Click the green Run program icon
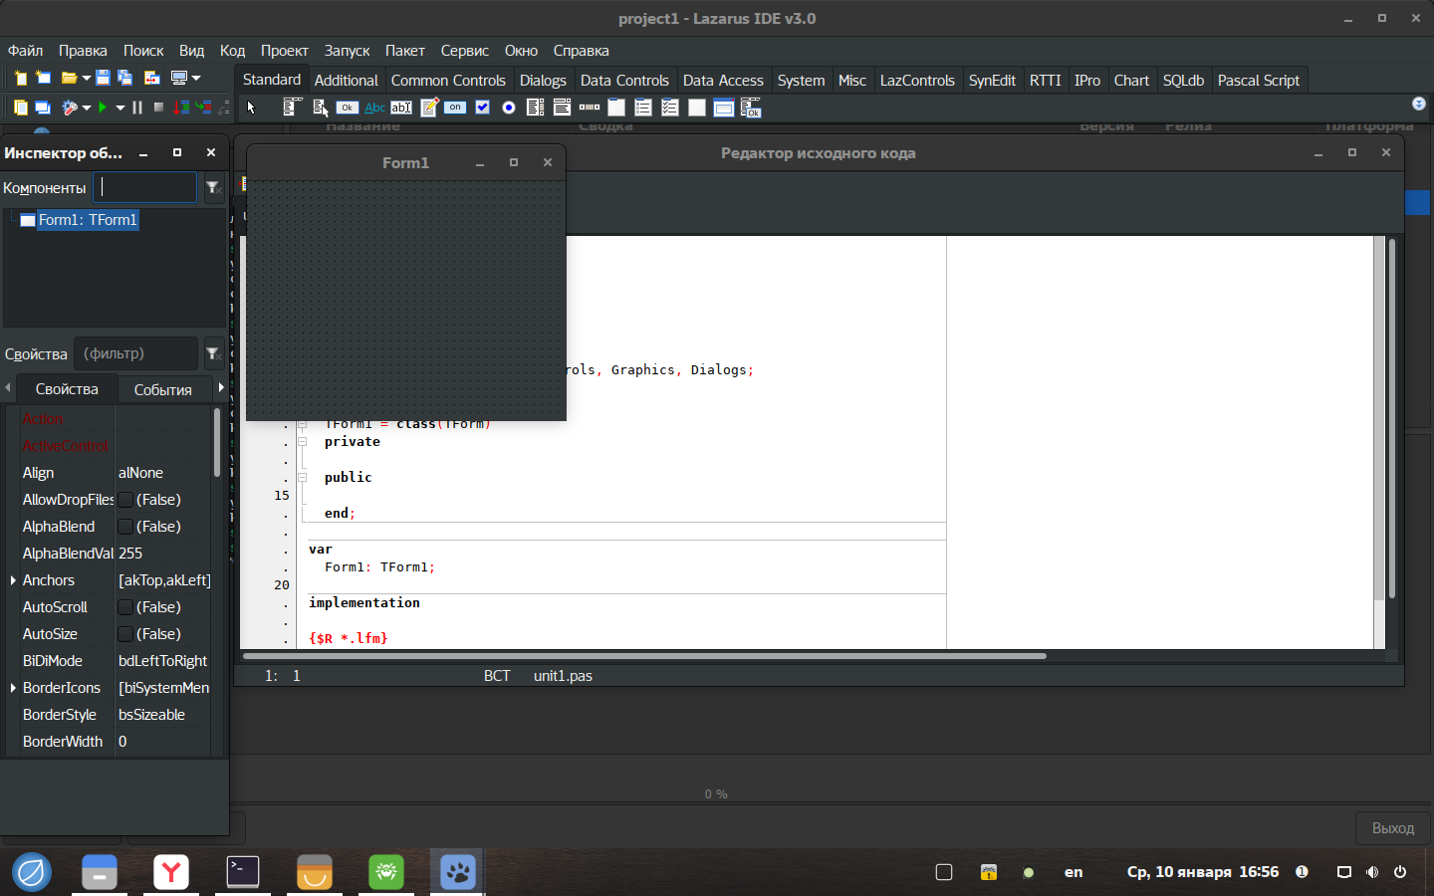 (102, 108)
